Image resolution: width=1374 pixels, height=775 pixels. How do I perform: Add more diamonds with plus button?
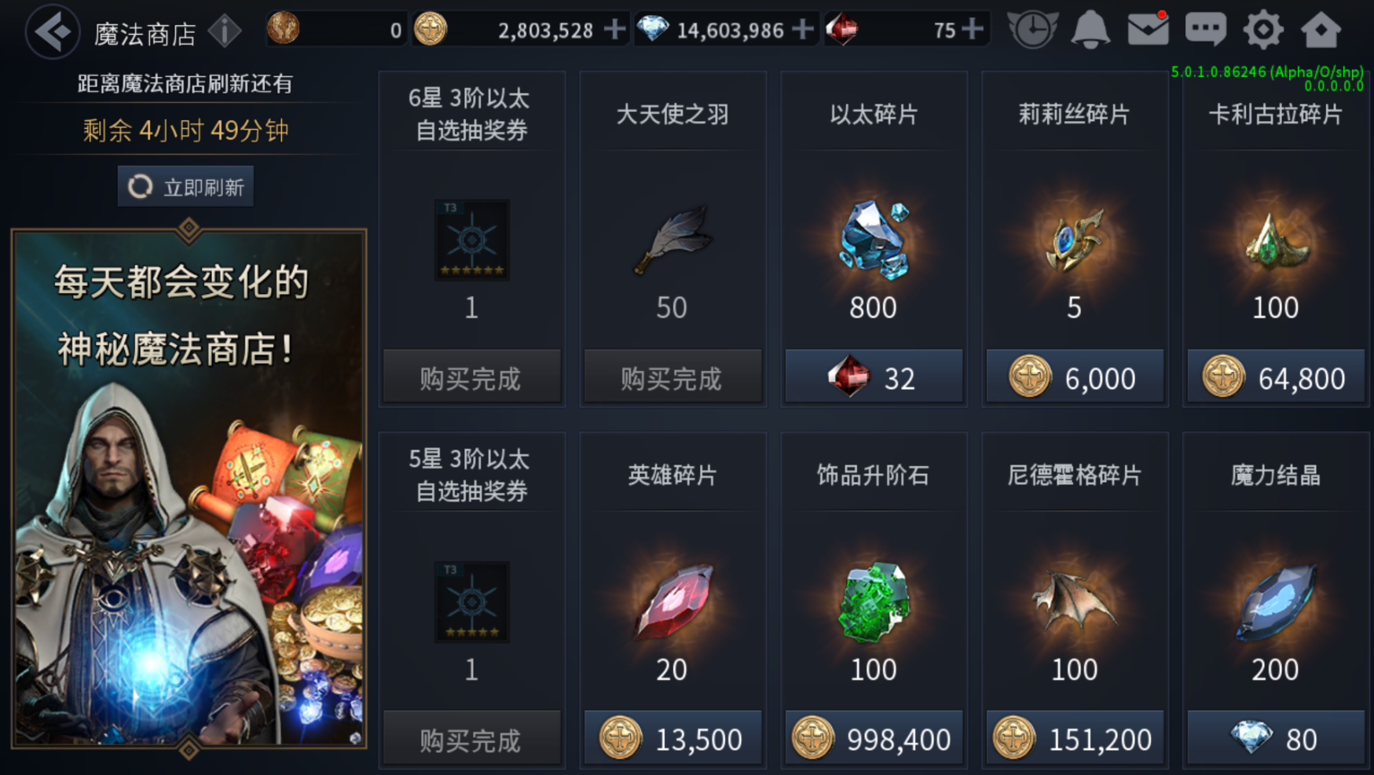coord(803,30)
